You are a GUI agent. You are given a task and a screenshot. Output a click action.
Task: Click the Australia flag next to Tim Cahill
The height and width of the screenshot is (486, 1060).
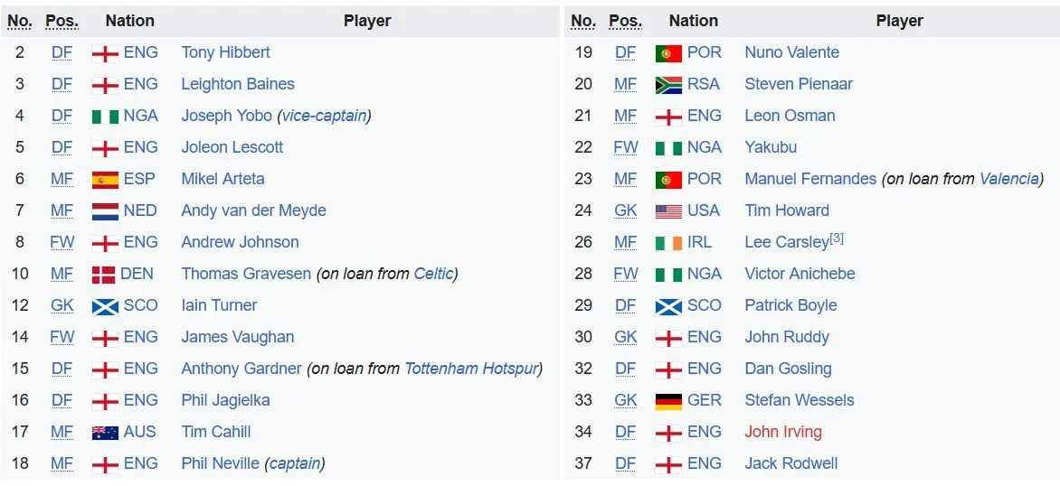tap(105, 432)
